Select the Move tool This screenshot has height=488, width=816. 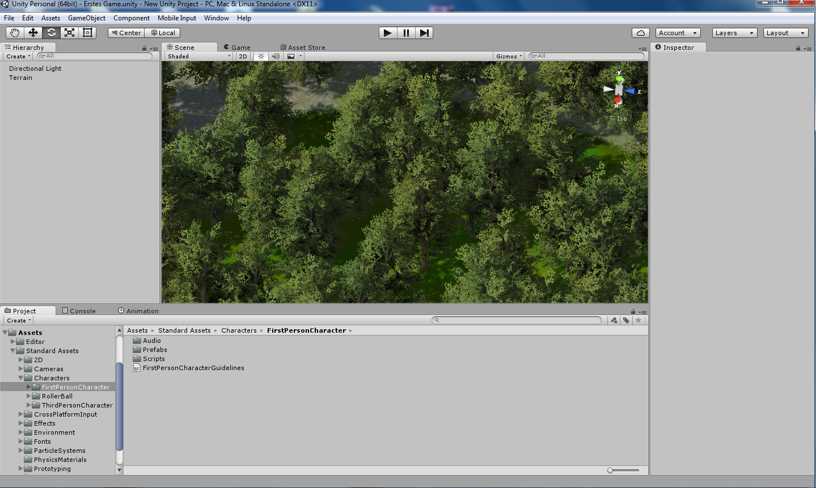click(32, 32)
